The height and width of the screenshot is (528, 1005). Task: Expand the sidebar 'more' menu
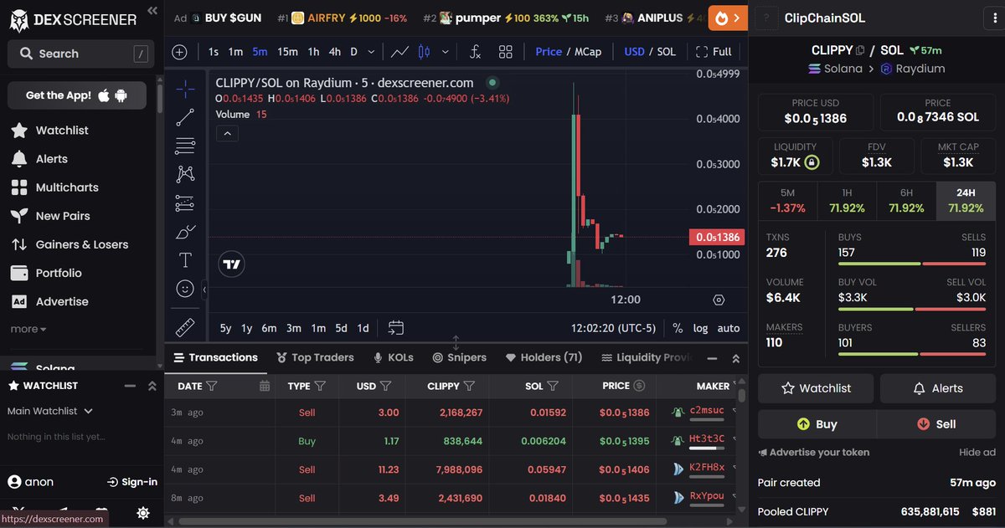(28, 329)
